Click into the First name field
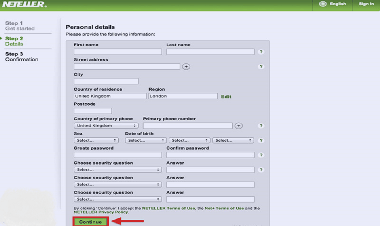 [x=117, y=52]
